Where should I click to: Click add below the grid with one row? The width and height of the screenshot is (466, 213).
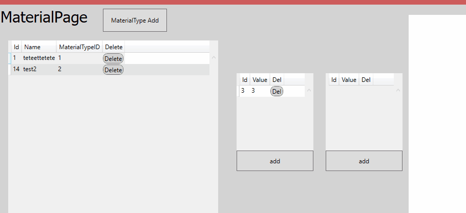click(274, 161)
